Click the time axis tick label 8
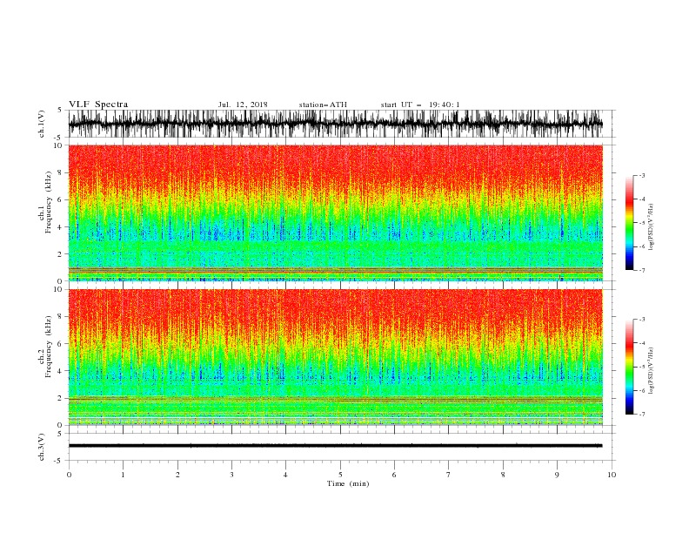This screenshot has height=533, width=689. 503,475
